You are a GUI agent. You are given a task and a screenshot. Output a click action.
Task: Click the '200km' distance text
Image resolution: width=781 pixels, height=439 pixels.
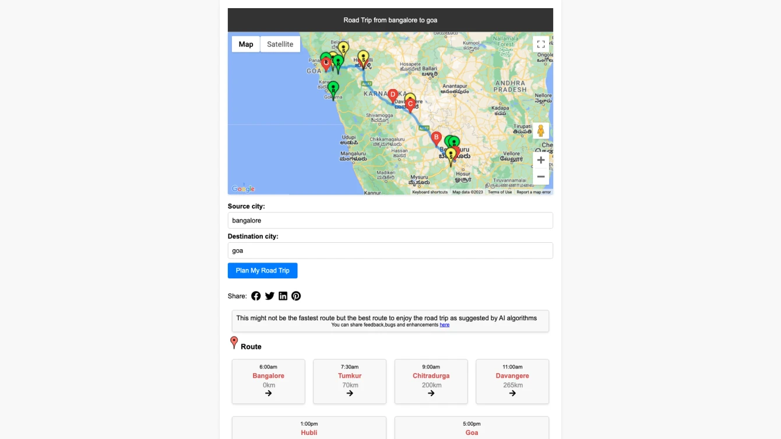tap(431, 385)
